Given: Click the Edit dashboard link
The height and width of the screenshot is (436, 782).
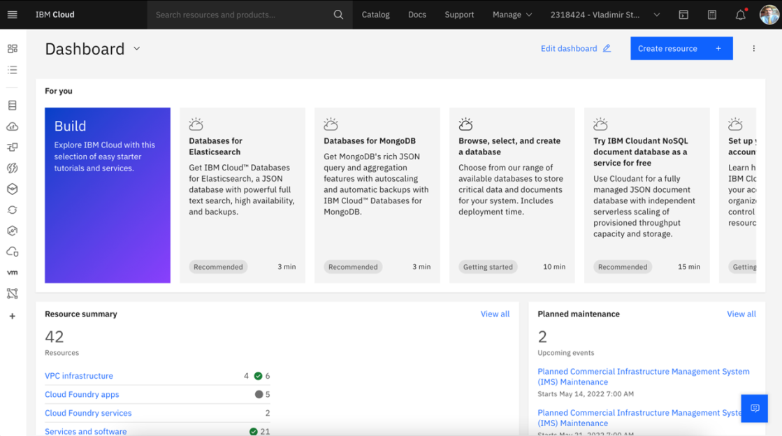Looking at the screenshot, I should 576,48.
